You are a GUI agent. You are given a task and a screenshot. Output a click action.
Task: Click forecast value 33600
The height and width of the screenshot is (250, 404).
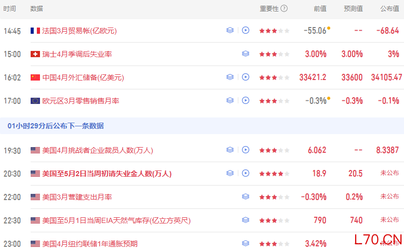click(x=352, y=77)
